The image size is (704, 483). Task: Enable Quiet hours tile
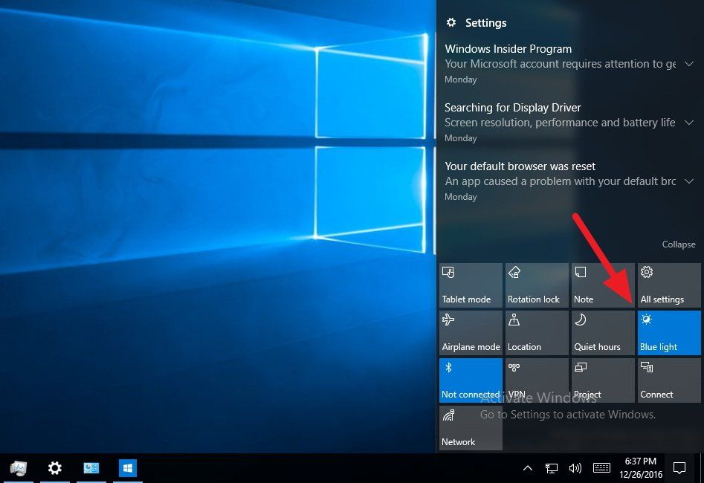(603, 333)
